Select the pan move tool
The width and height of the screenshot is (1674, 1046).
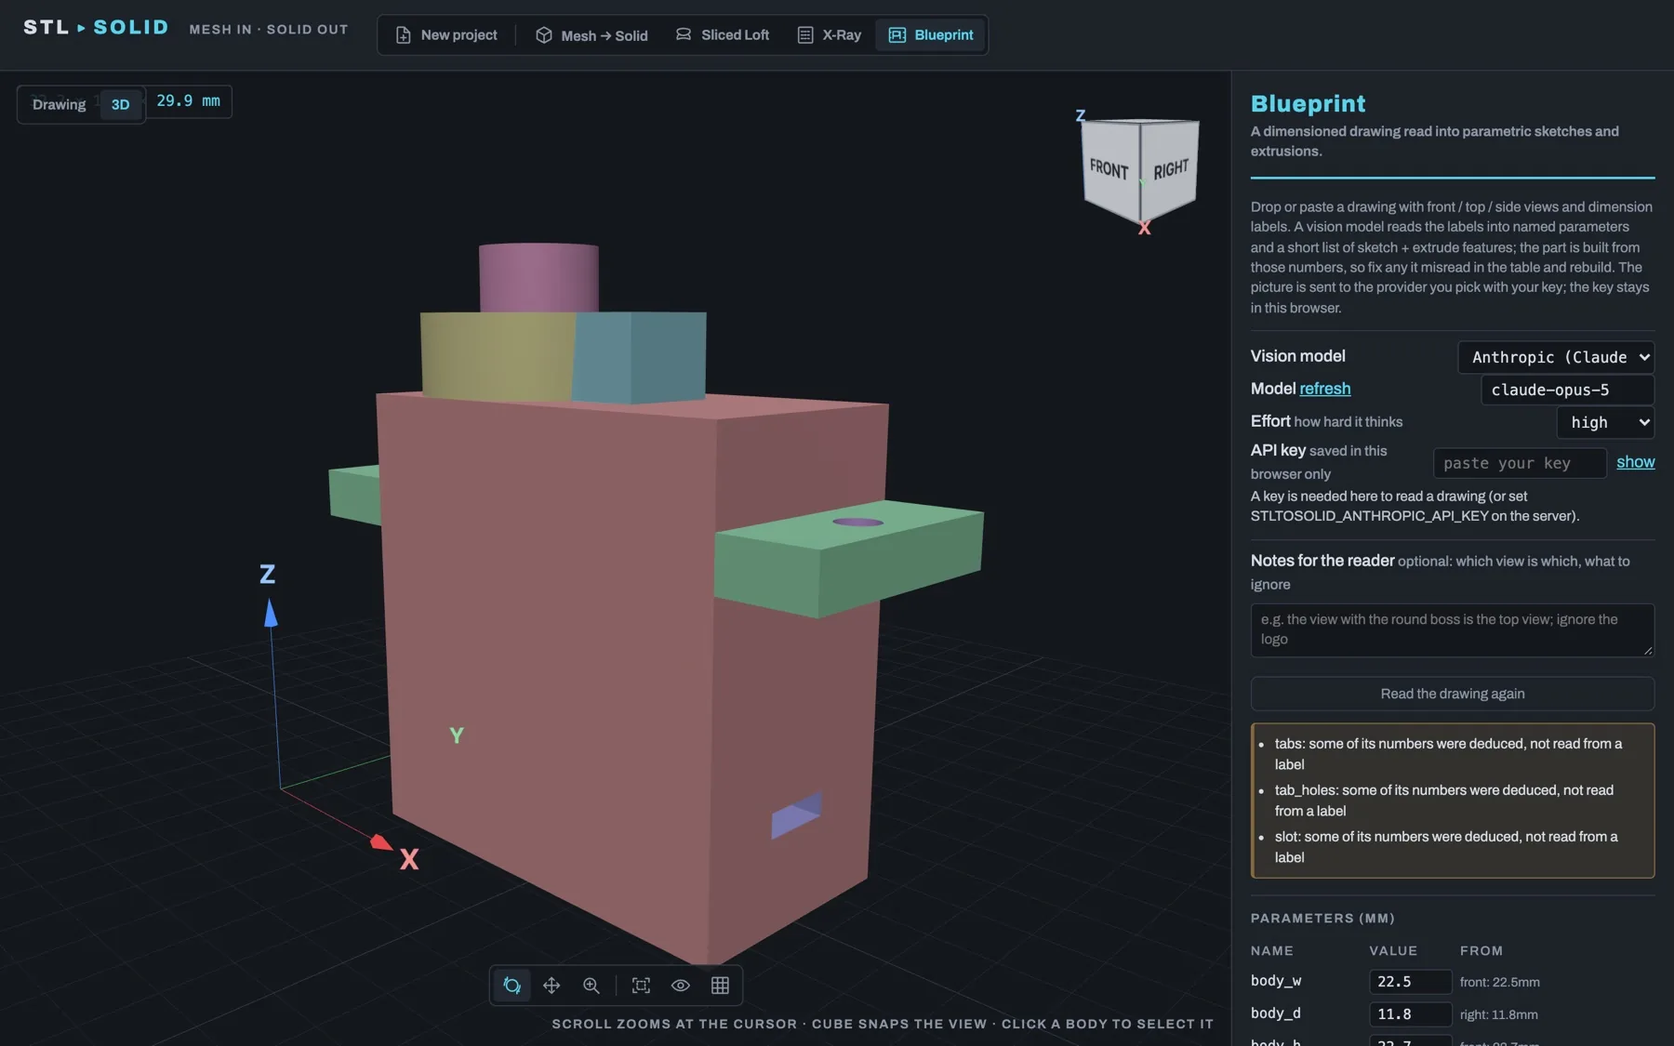(x=551, y=986)
